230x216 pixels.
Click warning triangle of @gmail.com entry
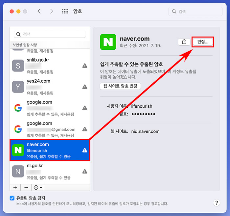click(85, 129)
